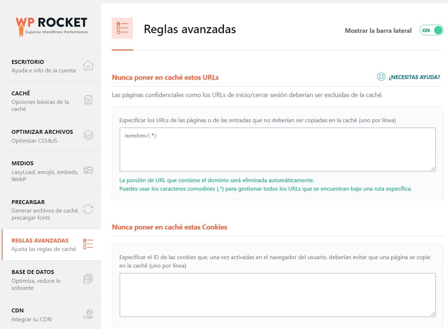Click the Precargar refresh icon

[x=88, y=209]
